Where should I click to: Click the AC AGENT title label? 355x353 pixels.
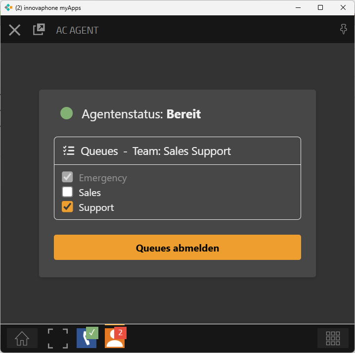(77, 30)
